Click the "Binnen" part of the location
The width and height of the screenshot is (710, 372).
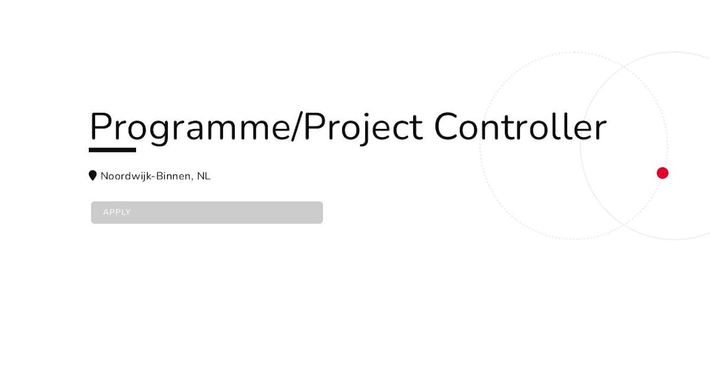pos(173,176)
